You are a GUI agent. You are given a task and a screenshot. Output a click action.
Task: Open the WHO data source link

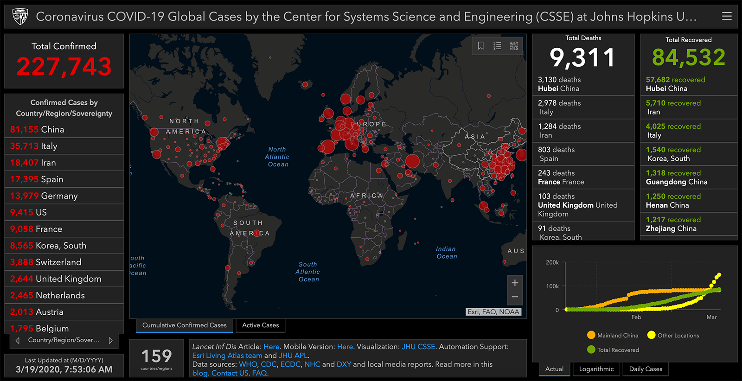tap(248, 364)
